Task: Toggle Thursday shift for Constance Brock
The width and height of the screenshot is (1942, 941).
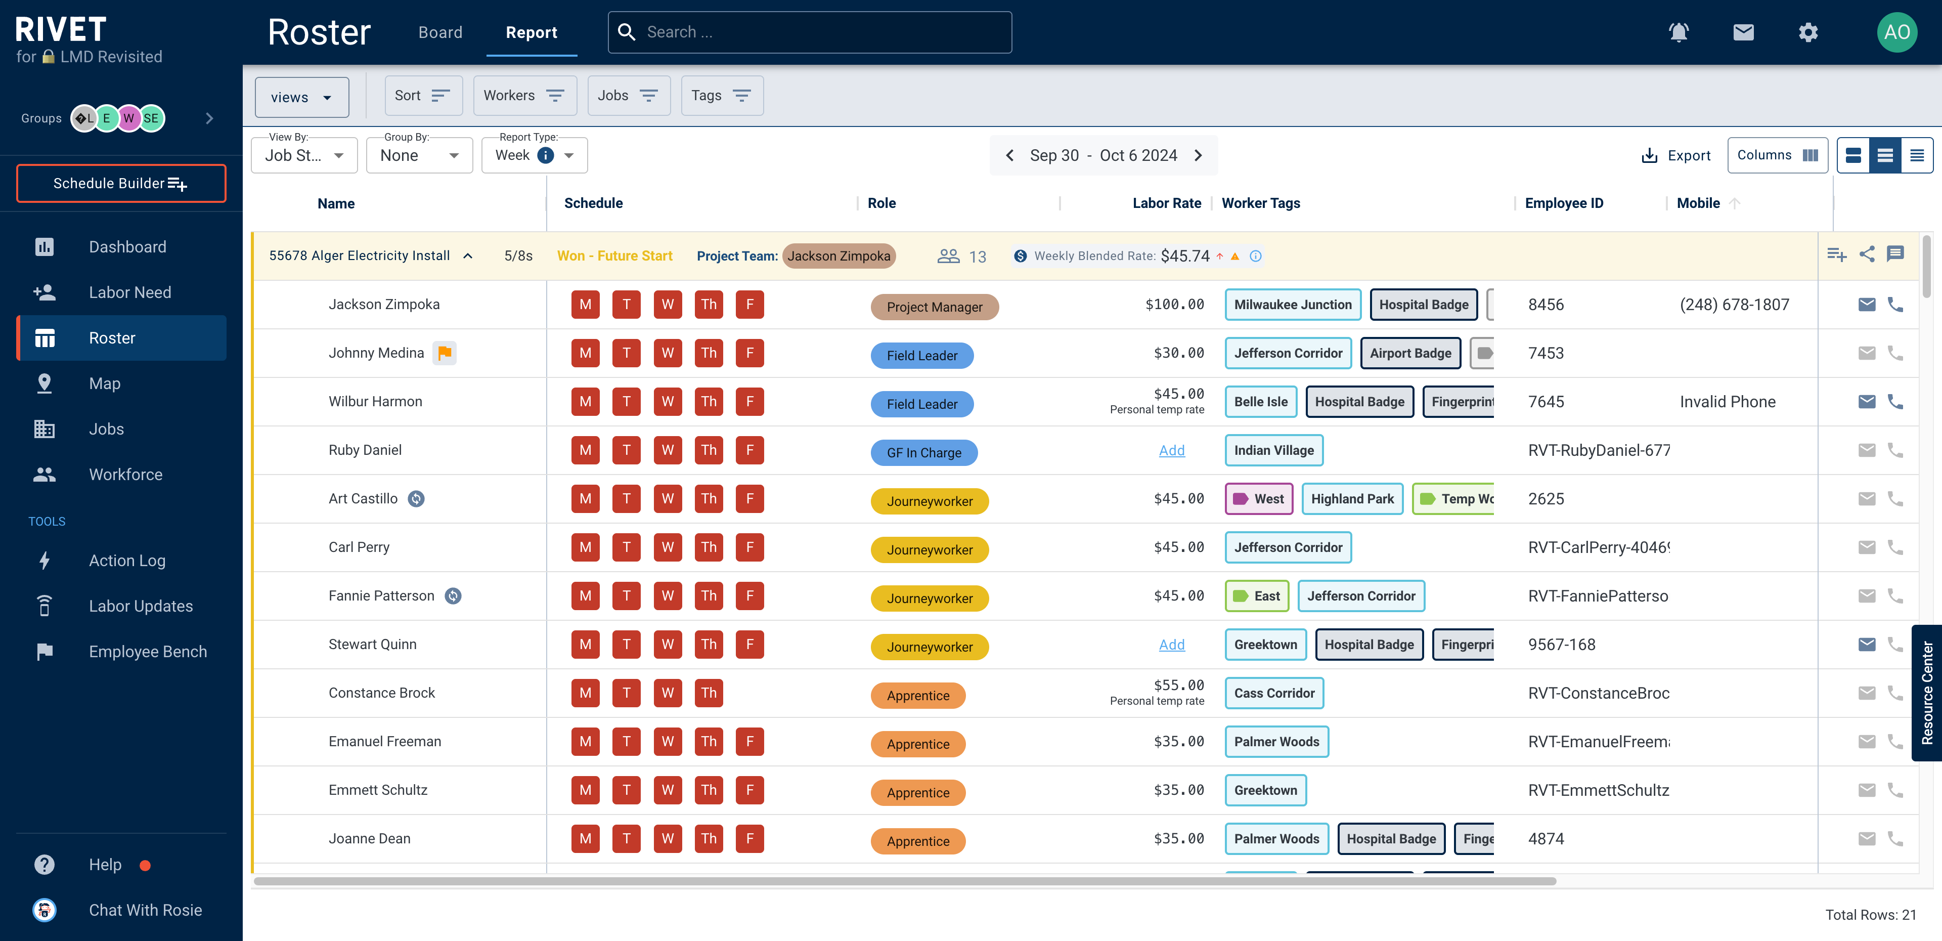Action: click(x=709, y=693)
